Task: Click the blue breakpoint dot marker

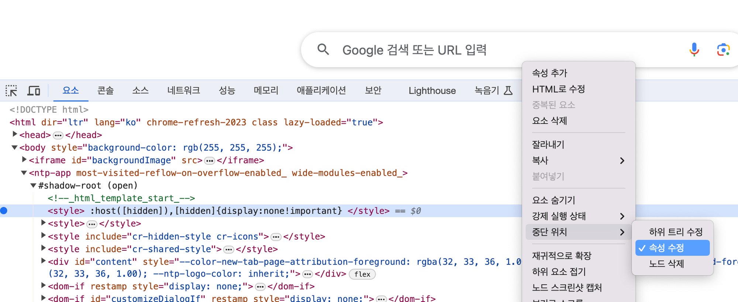Action: (x=4, y=211)
